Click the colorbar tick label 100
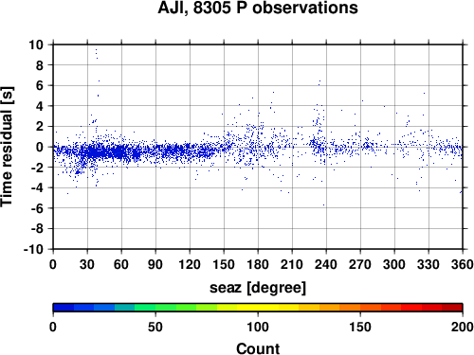The height and width of the screenshot is (355, 474). (258, 327)
